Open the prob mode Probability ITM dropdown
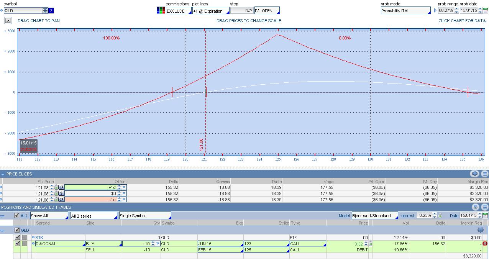The height and width of the screenshot is (259, 489). [405, 11]
